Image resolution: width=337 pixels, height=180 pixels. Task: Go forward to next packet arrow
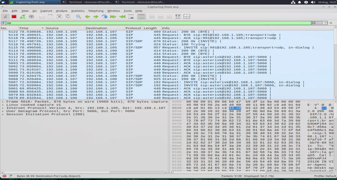point(96,16)
